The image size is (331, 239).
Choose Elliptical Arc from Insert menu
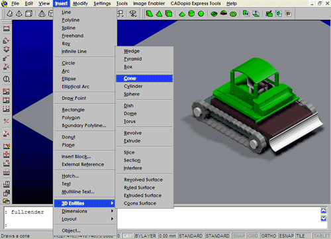[x=85, y=87]
